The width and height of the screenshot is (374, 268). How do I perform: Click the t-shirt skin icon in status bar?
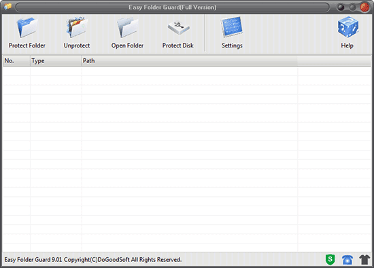364,259
